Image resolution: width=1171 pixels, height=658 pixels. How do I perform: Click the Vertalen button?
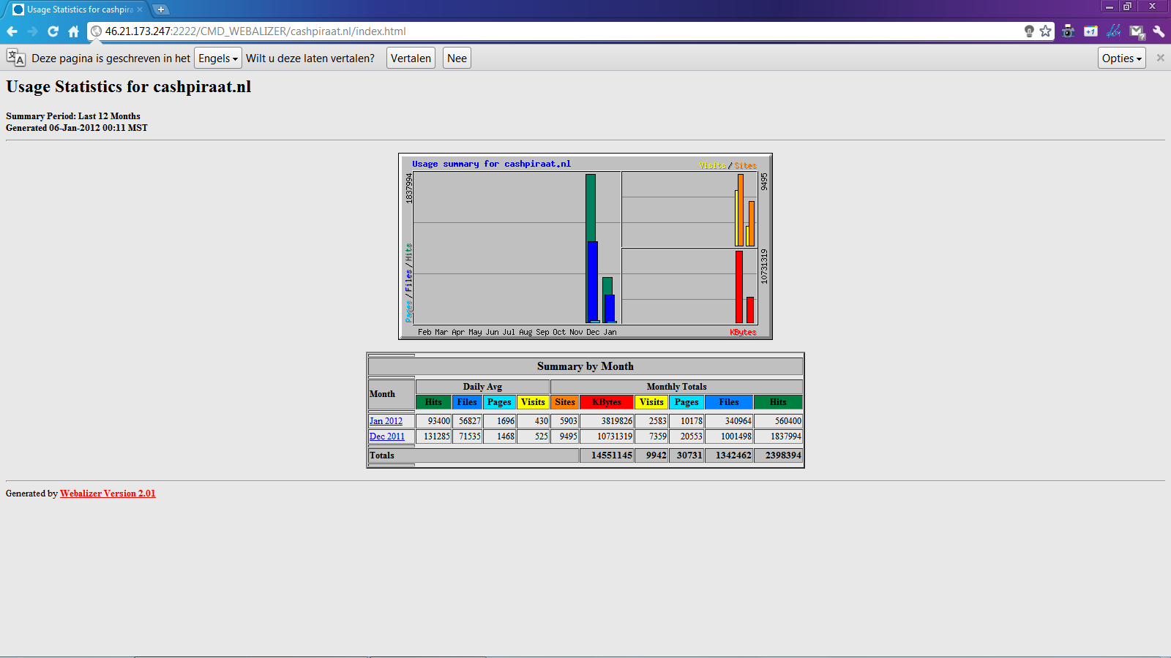(x=411, y=58)
